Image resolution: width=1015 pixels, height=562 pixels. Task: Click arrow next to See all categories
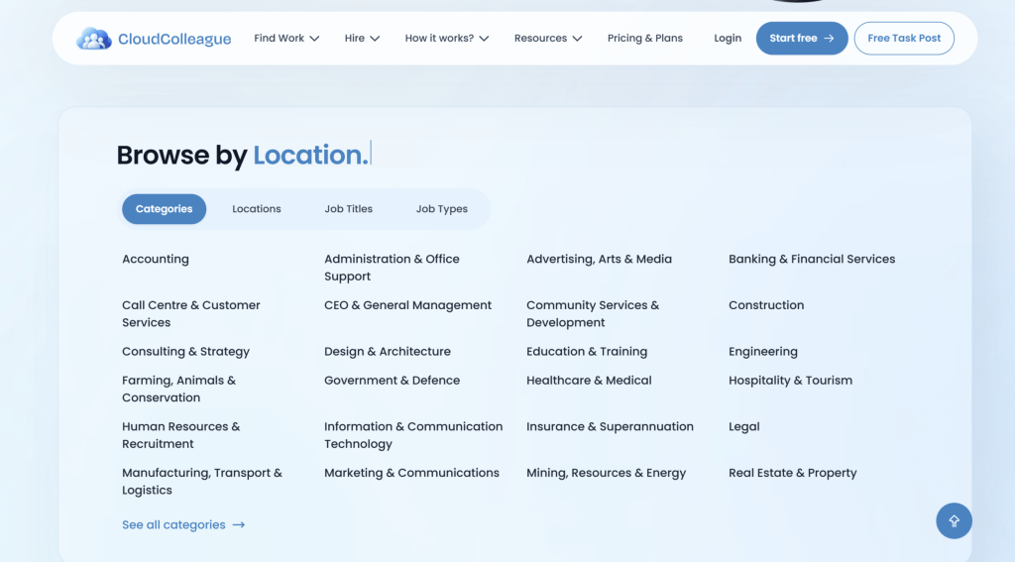[238, 525]
